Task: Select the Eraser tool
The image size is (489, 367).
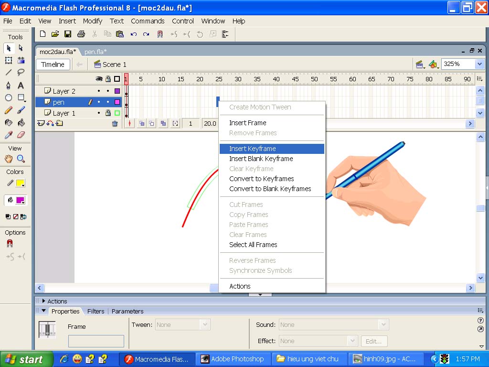Action: pos(21,135)
